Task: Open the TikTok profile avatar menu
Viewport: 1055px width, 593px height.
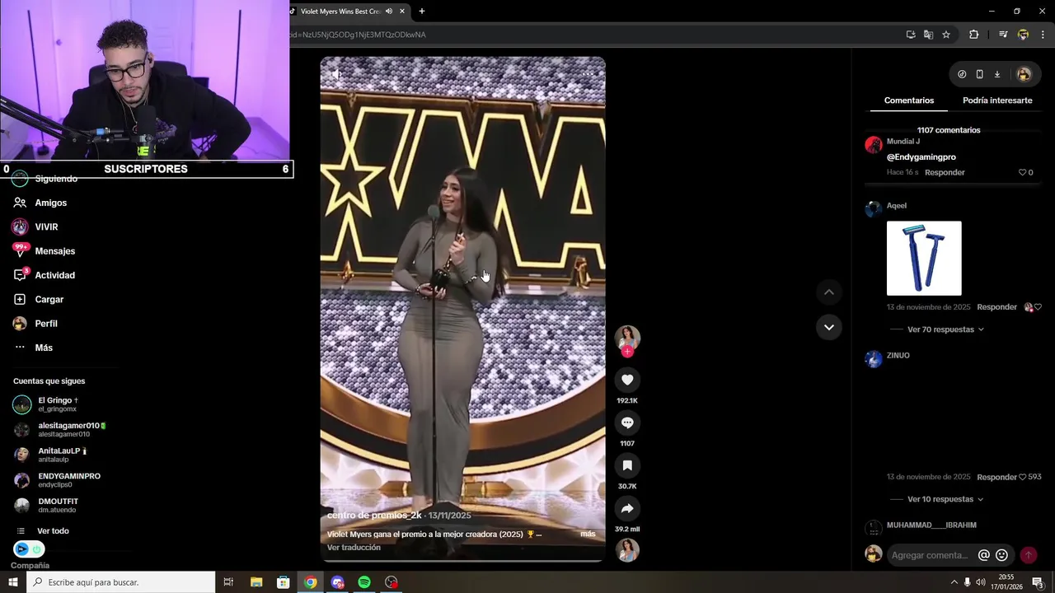Action: [x=1024, y=74]
